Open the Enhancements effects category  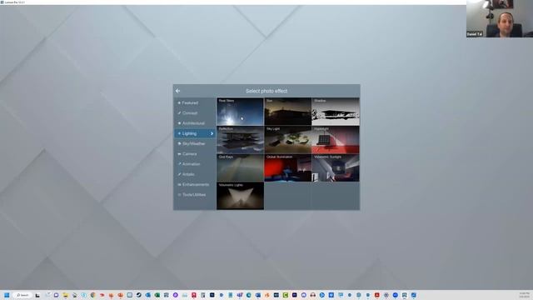(195, 184)
